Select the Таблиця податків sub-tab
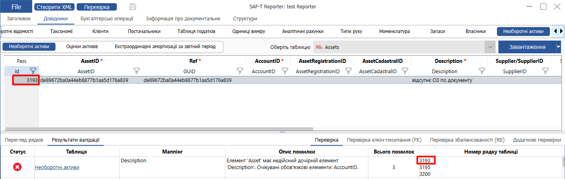 coord(196,31)
